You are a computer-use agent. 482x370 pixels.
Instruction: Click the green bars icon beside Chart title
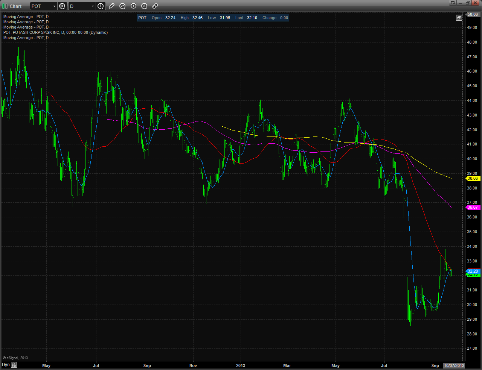(5, 6)
